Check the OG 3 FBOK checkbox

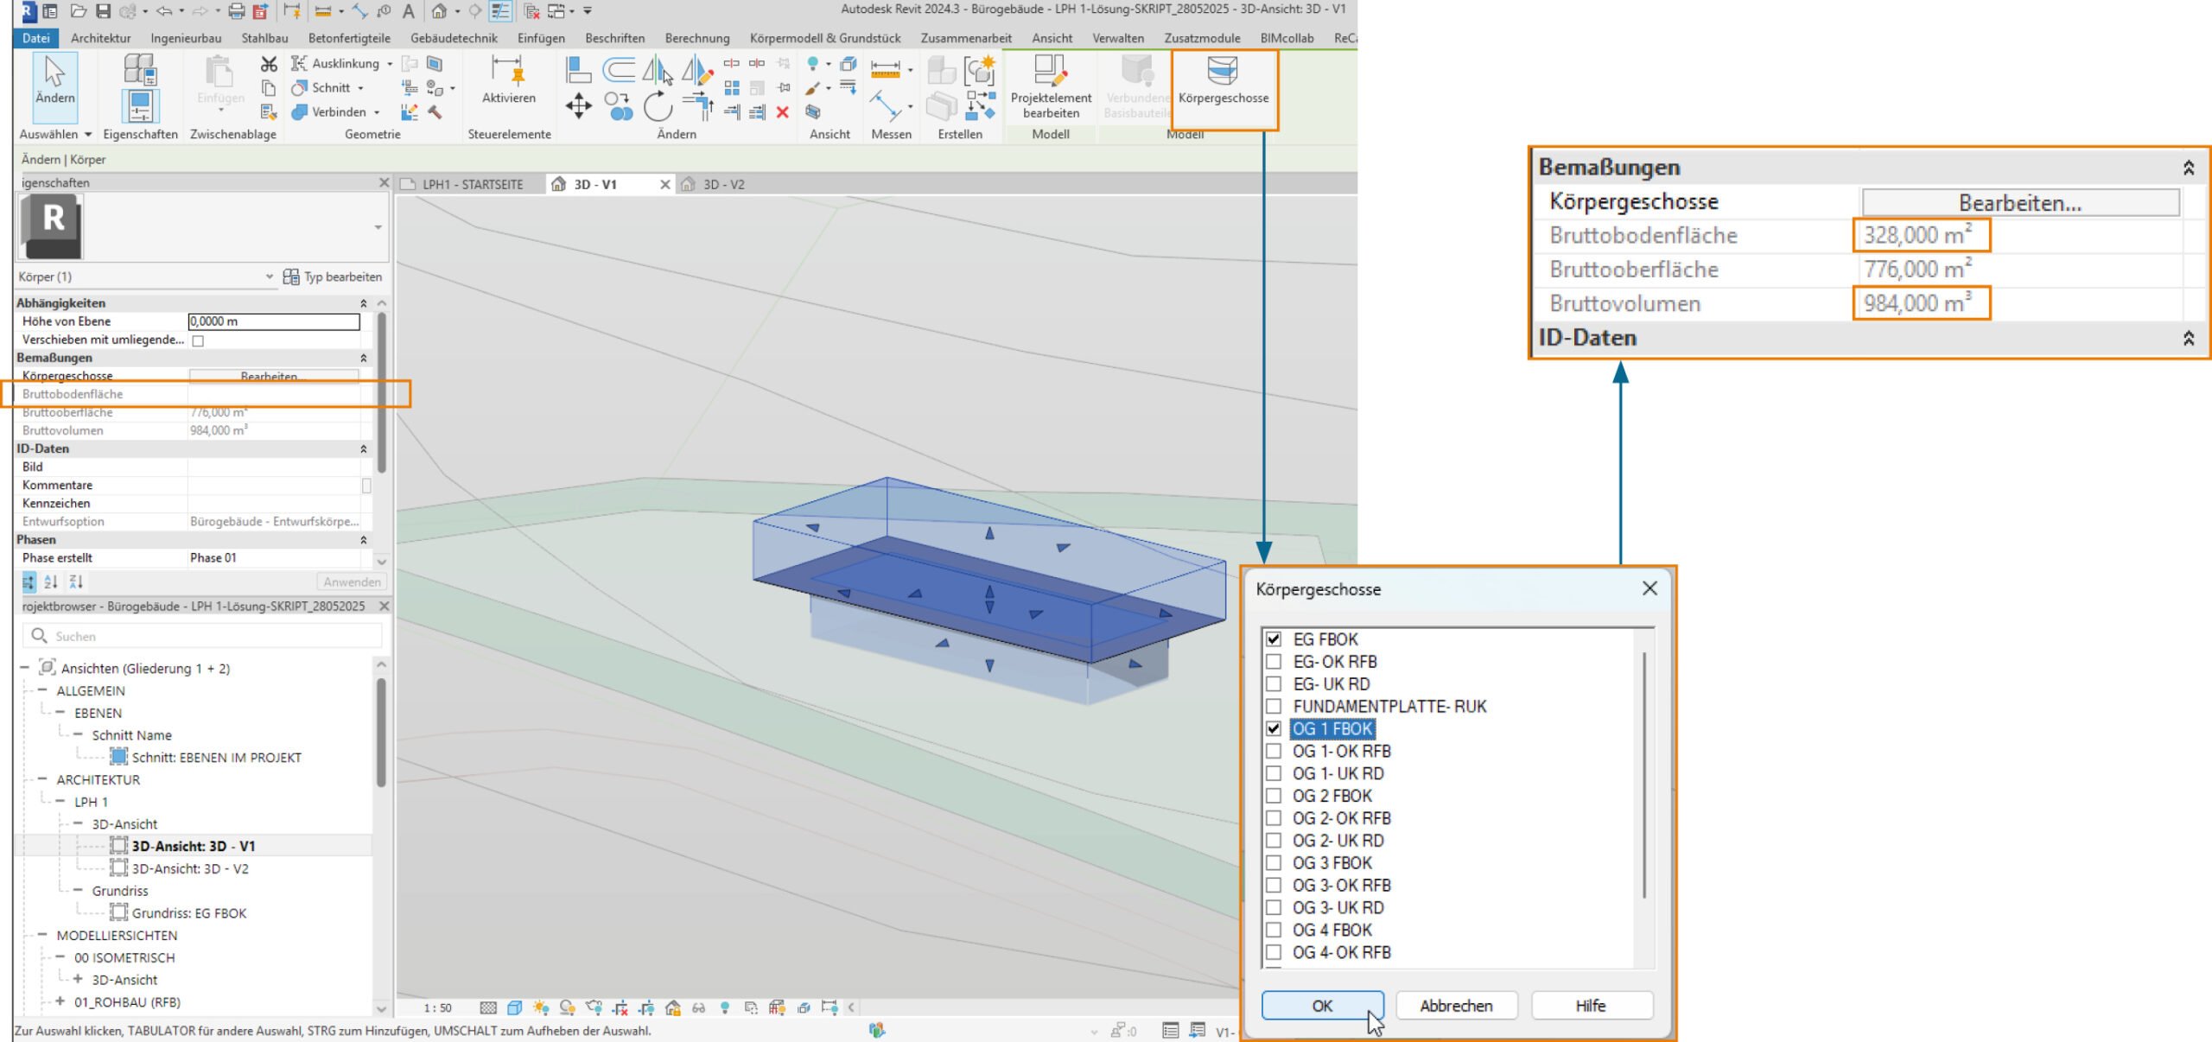[1274, 863]
